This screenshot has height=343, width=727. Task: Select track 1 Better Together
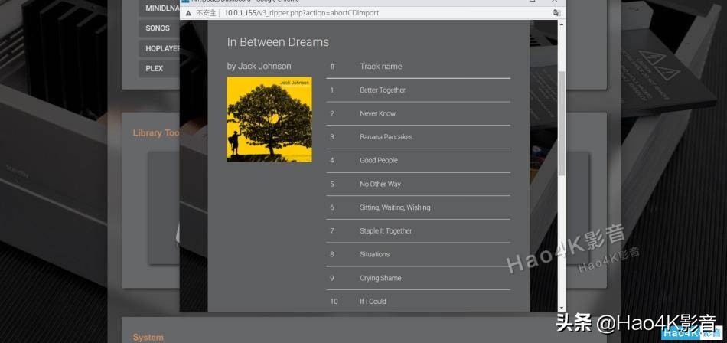point(418,90)
